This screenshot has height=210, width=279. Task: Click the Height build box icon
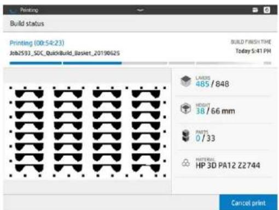pos(185,108)
